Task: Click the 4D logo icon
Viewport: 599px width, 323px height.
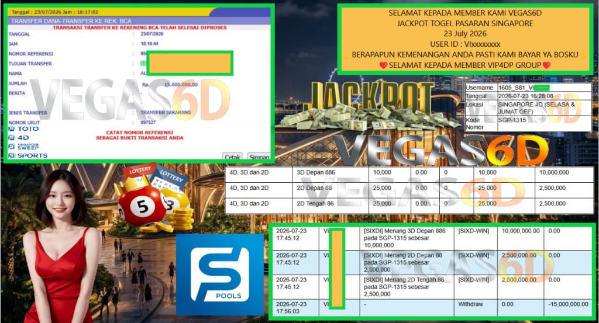Action: (x=12, y=138)
